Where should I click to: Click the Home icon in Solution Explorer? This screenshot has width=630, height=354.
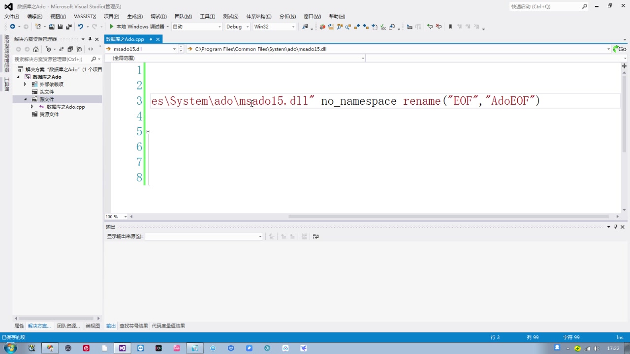pyautogui.click(x=36, y=49)
